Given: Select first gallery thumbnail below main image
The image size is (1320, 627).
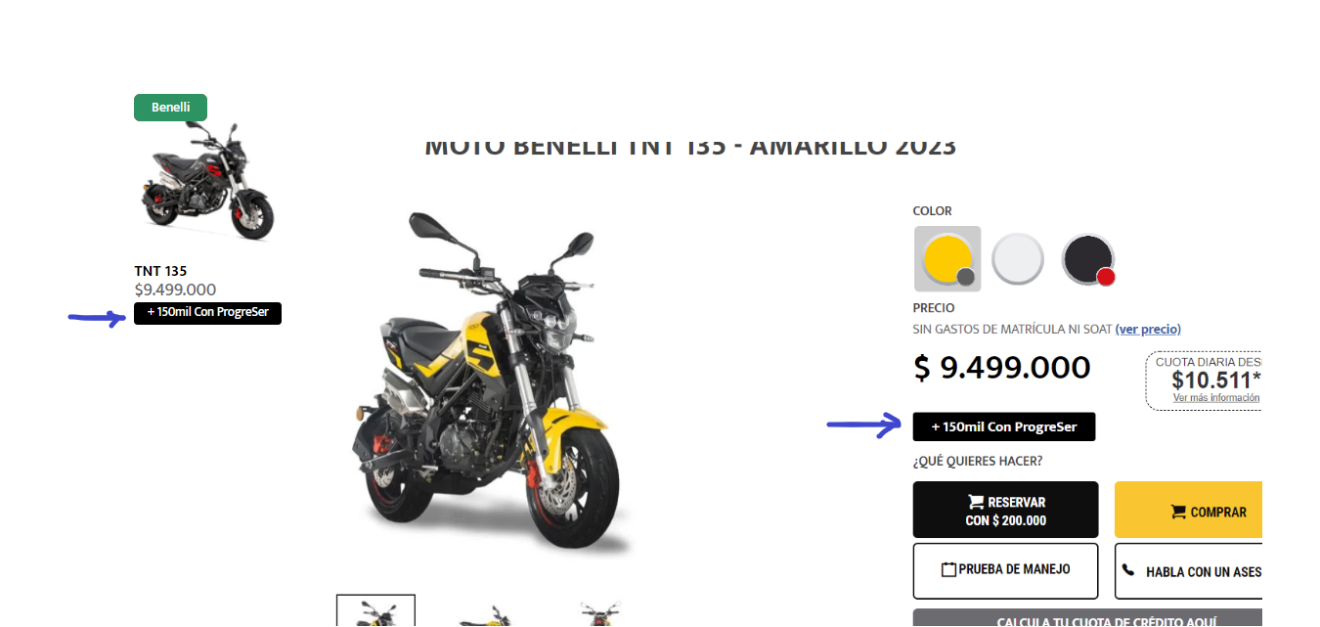Looking at the screenshot, I should (x=375, y=610).
